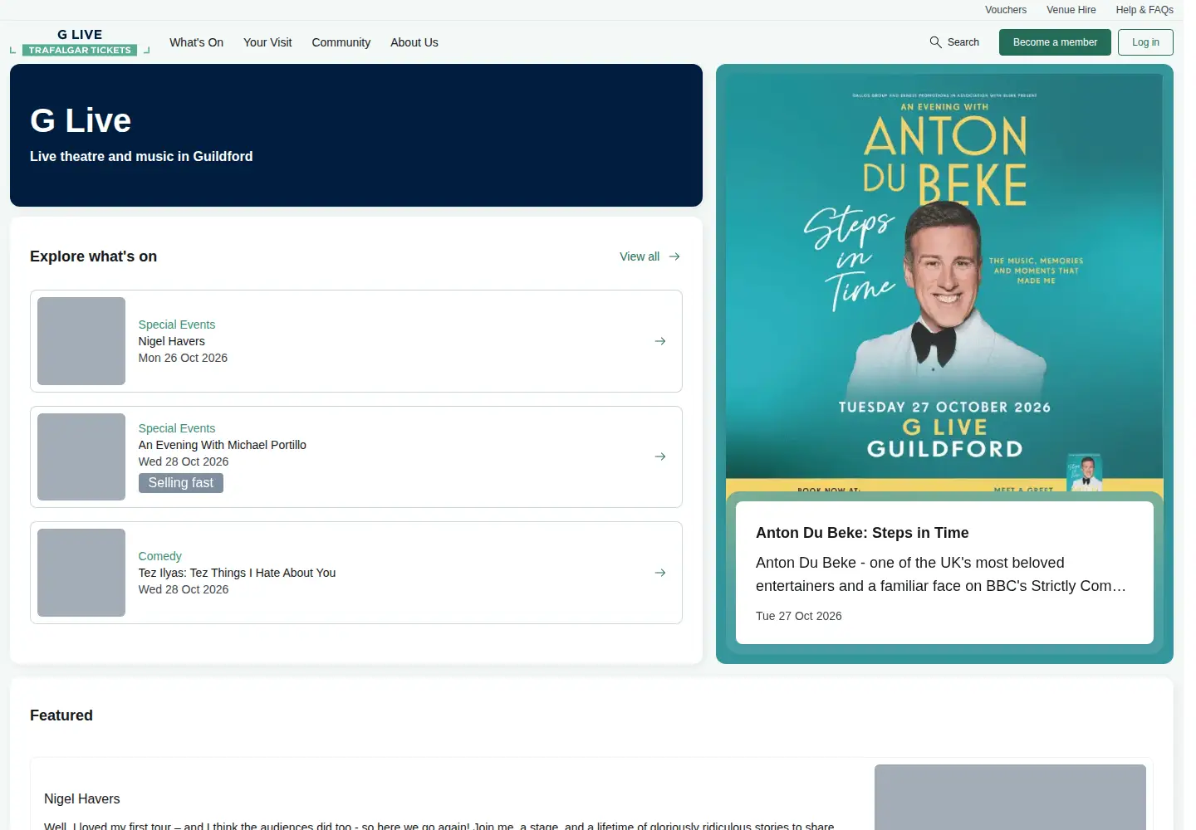Image resolution: width=1196 pixels, height=830 pixels.
Task: Open the About Us menu
Action: click(x=414, y=42)
